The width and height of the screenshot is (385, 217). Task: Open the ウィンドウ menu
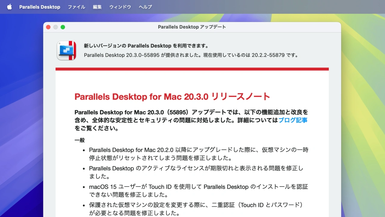[120, 7]
